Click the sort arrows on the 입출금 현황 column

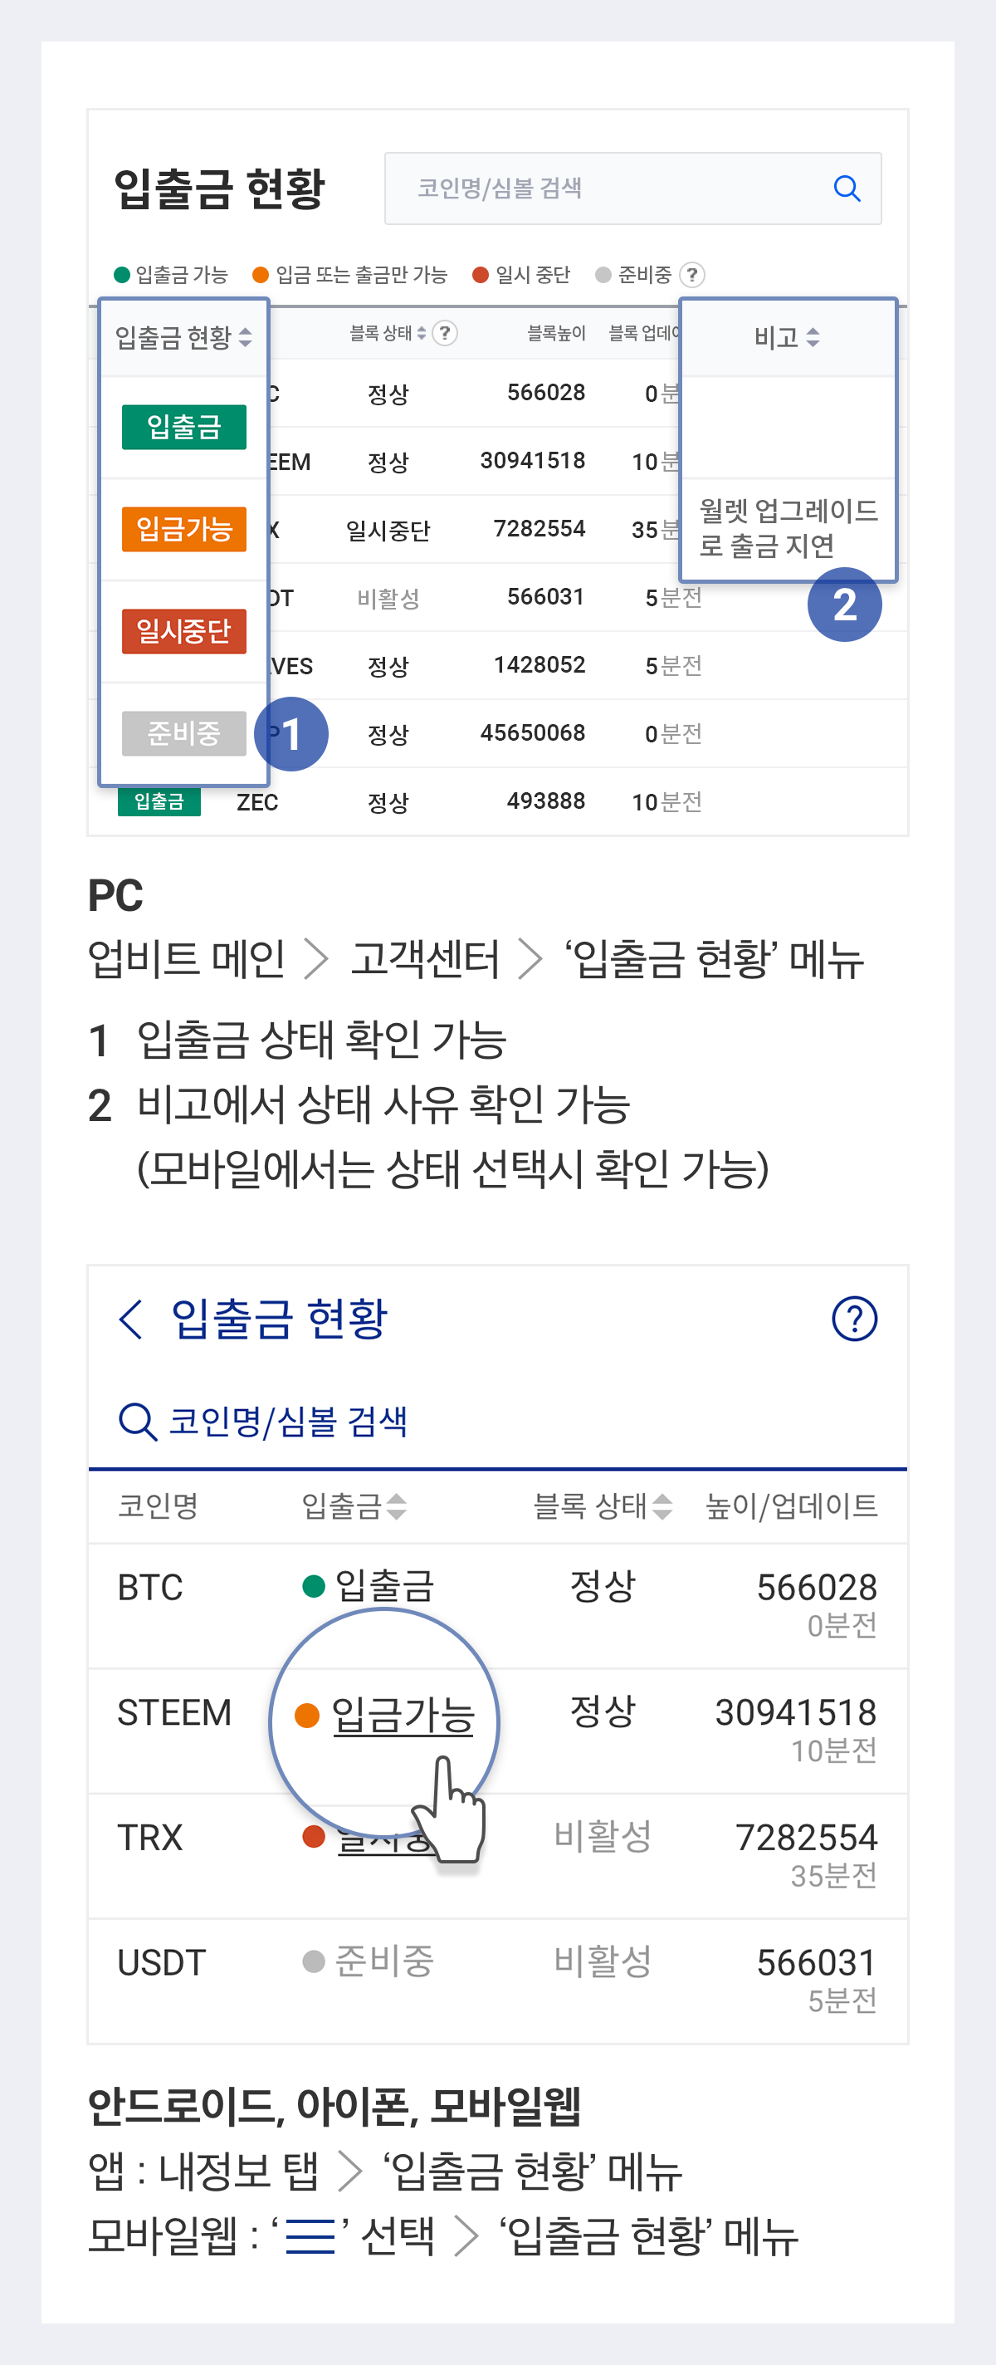[x=244, y=339]
